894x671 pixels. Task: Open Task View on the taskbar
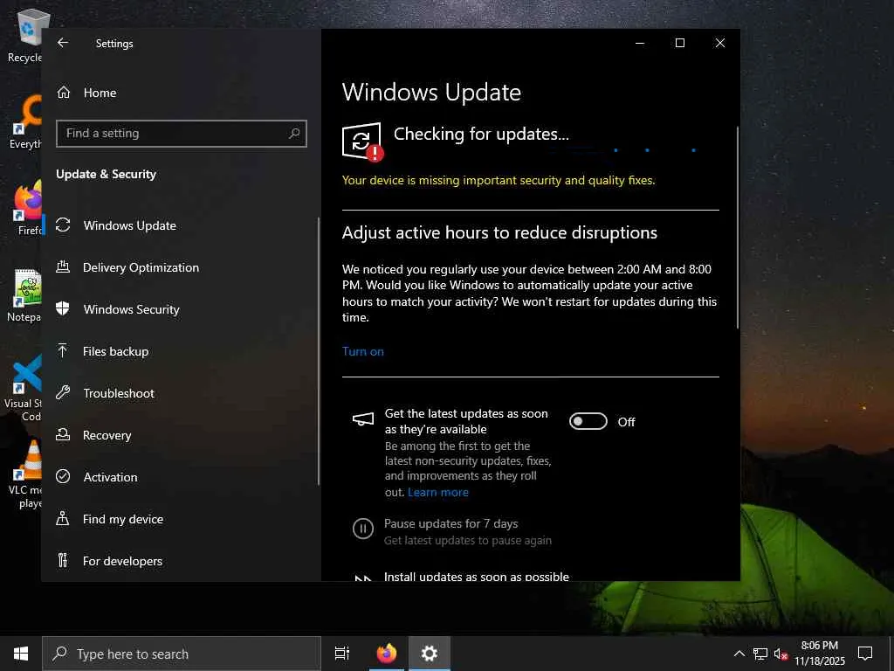click(x=342, y=654)
